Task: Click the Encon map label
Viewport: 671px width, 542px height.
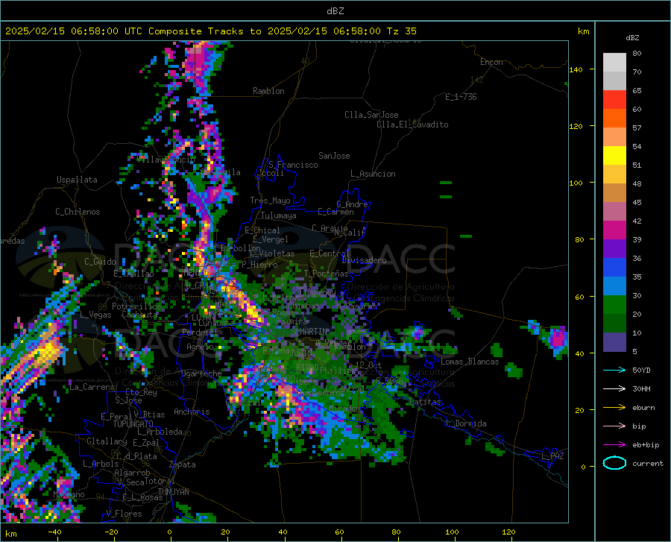Action: pyautogui.click(x=491, y=62)
